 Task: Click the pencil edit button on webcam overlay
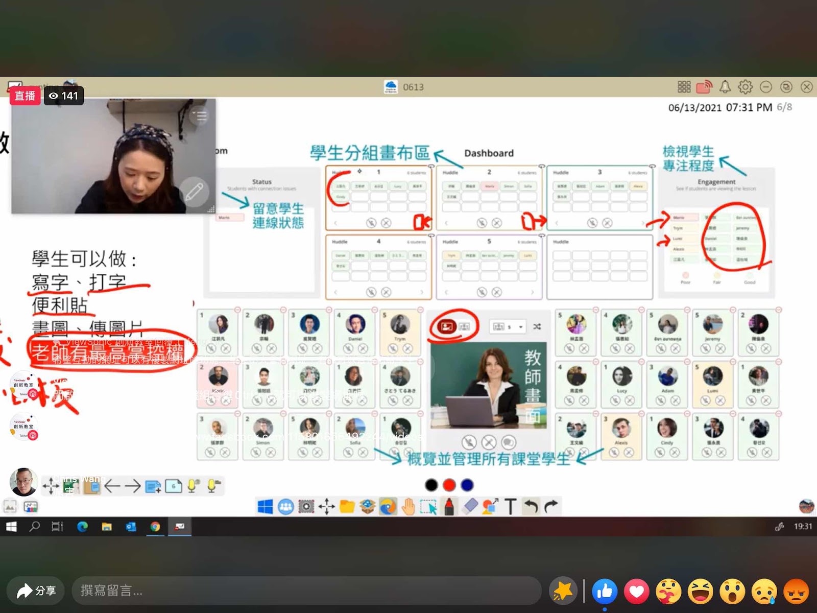[x=194, y=193]
